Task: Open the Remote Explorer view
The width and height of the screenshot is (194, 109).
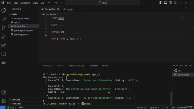Action: (4, 54)
